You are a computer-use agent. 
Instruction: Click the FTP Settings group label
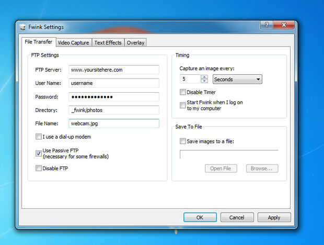[x=45, y=55]
